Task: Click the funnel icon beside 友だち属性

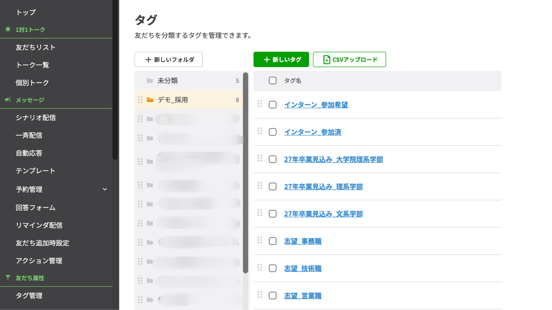Action: click(8, 277)
